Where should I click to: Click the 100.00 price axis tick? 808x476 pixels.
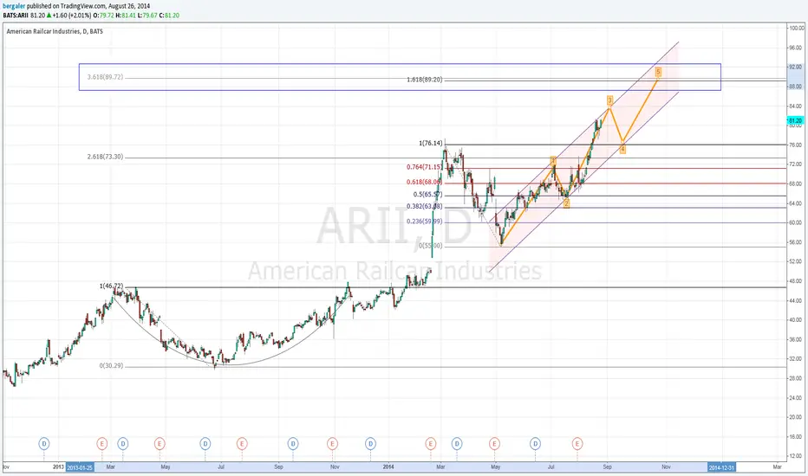pyautogui.click(x=796, y=28)
